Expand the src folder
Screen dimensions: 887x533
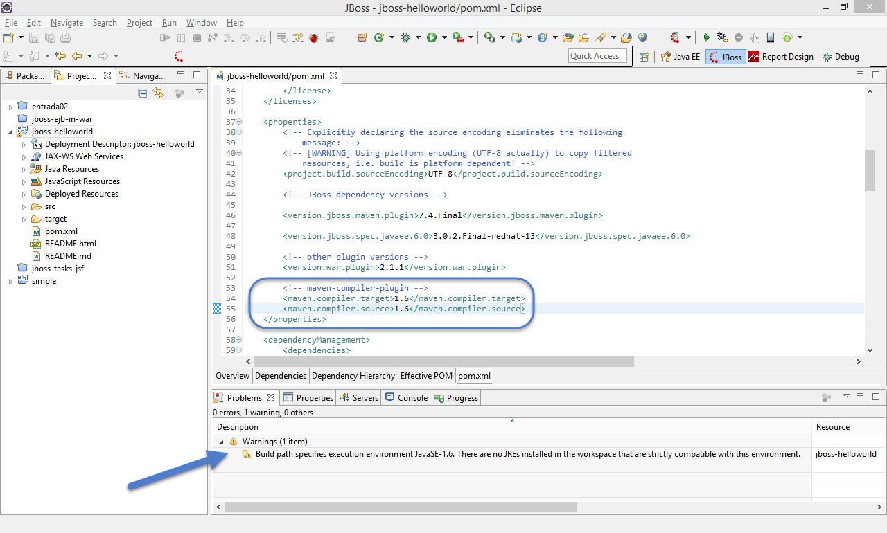24,206
